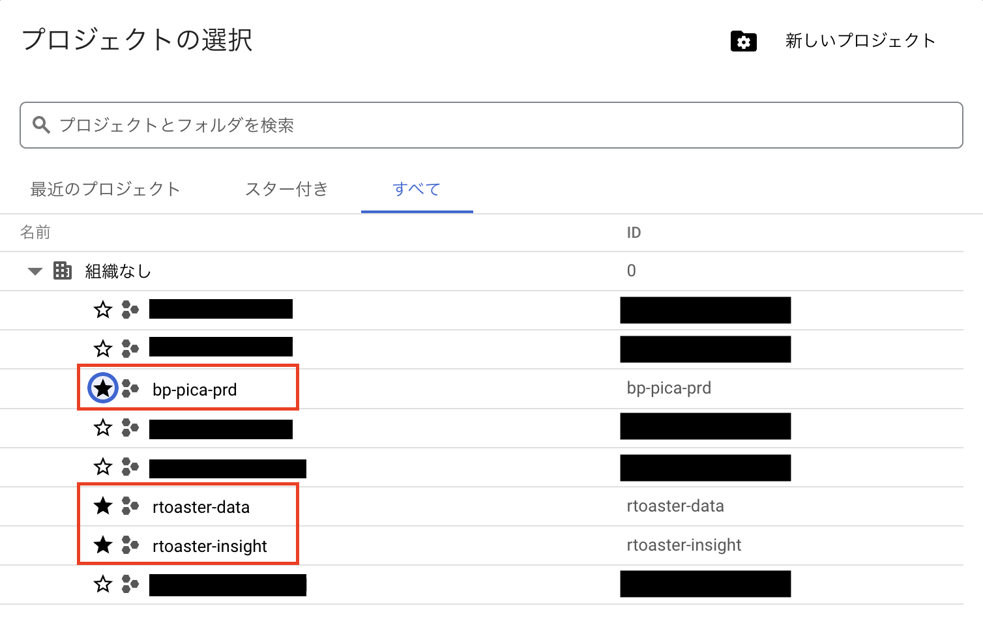Click the 名前 column header

(35, 233)
